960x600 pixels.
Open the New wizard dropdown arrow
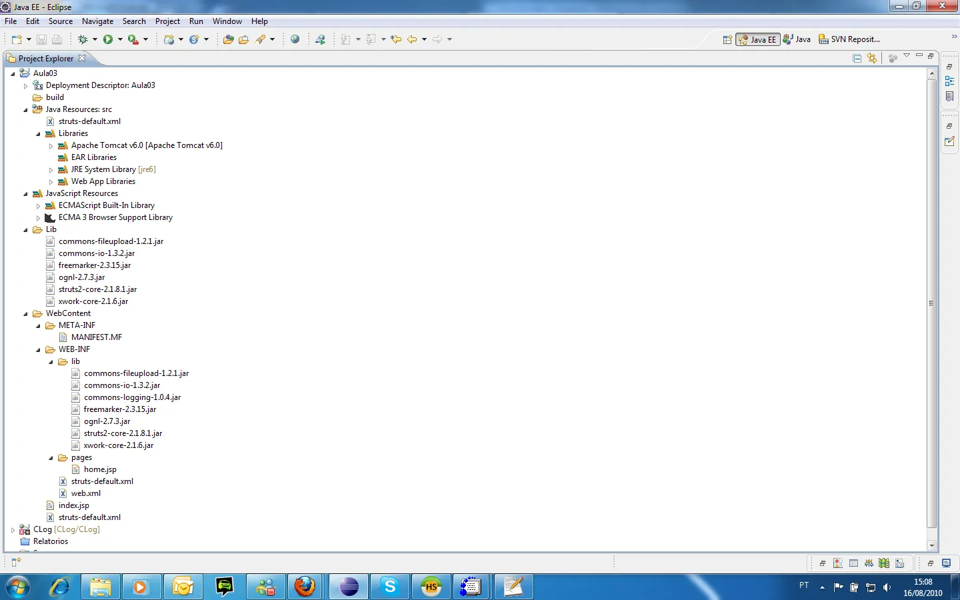29,39
